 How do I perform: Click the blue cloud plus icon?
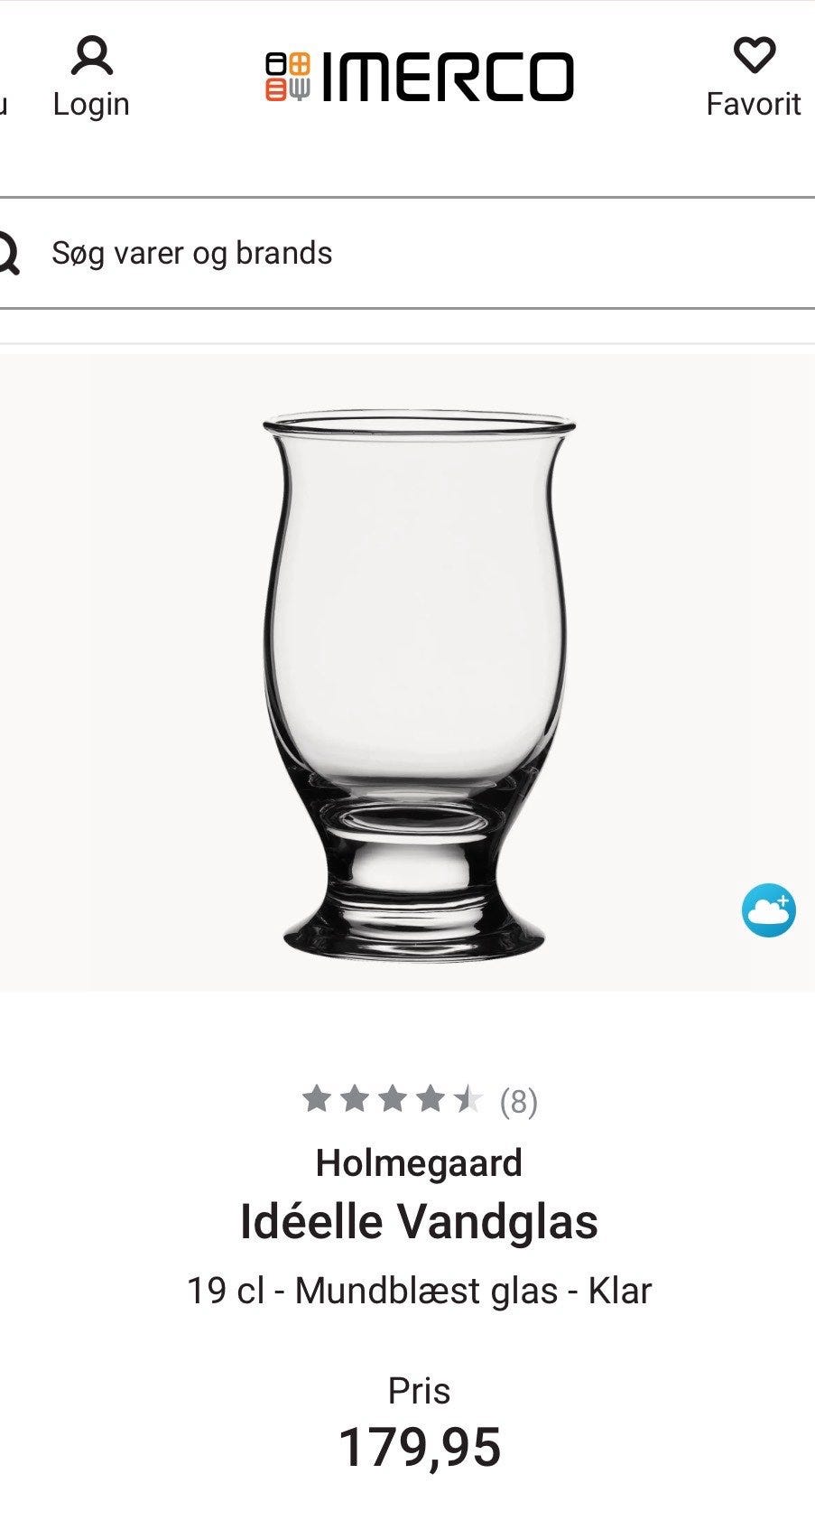click(769, 910)
